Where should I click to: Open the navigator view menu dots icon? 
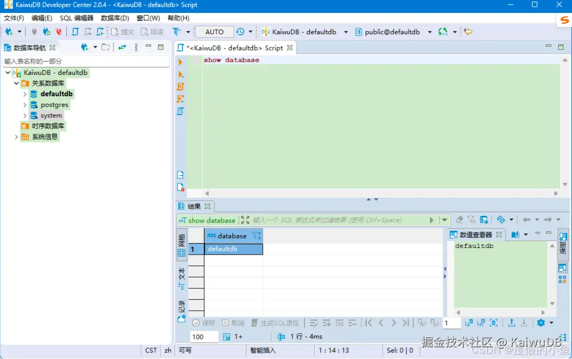[x=136, y=47]
